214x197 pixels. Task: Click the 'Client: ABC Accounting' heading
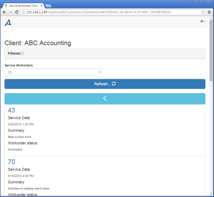point(37,43)
